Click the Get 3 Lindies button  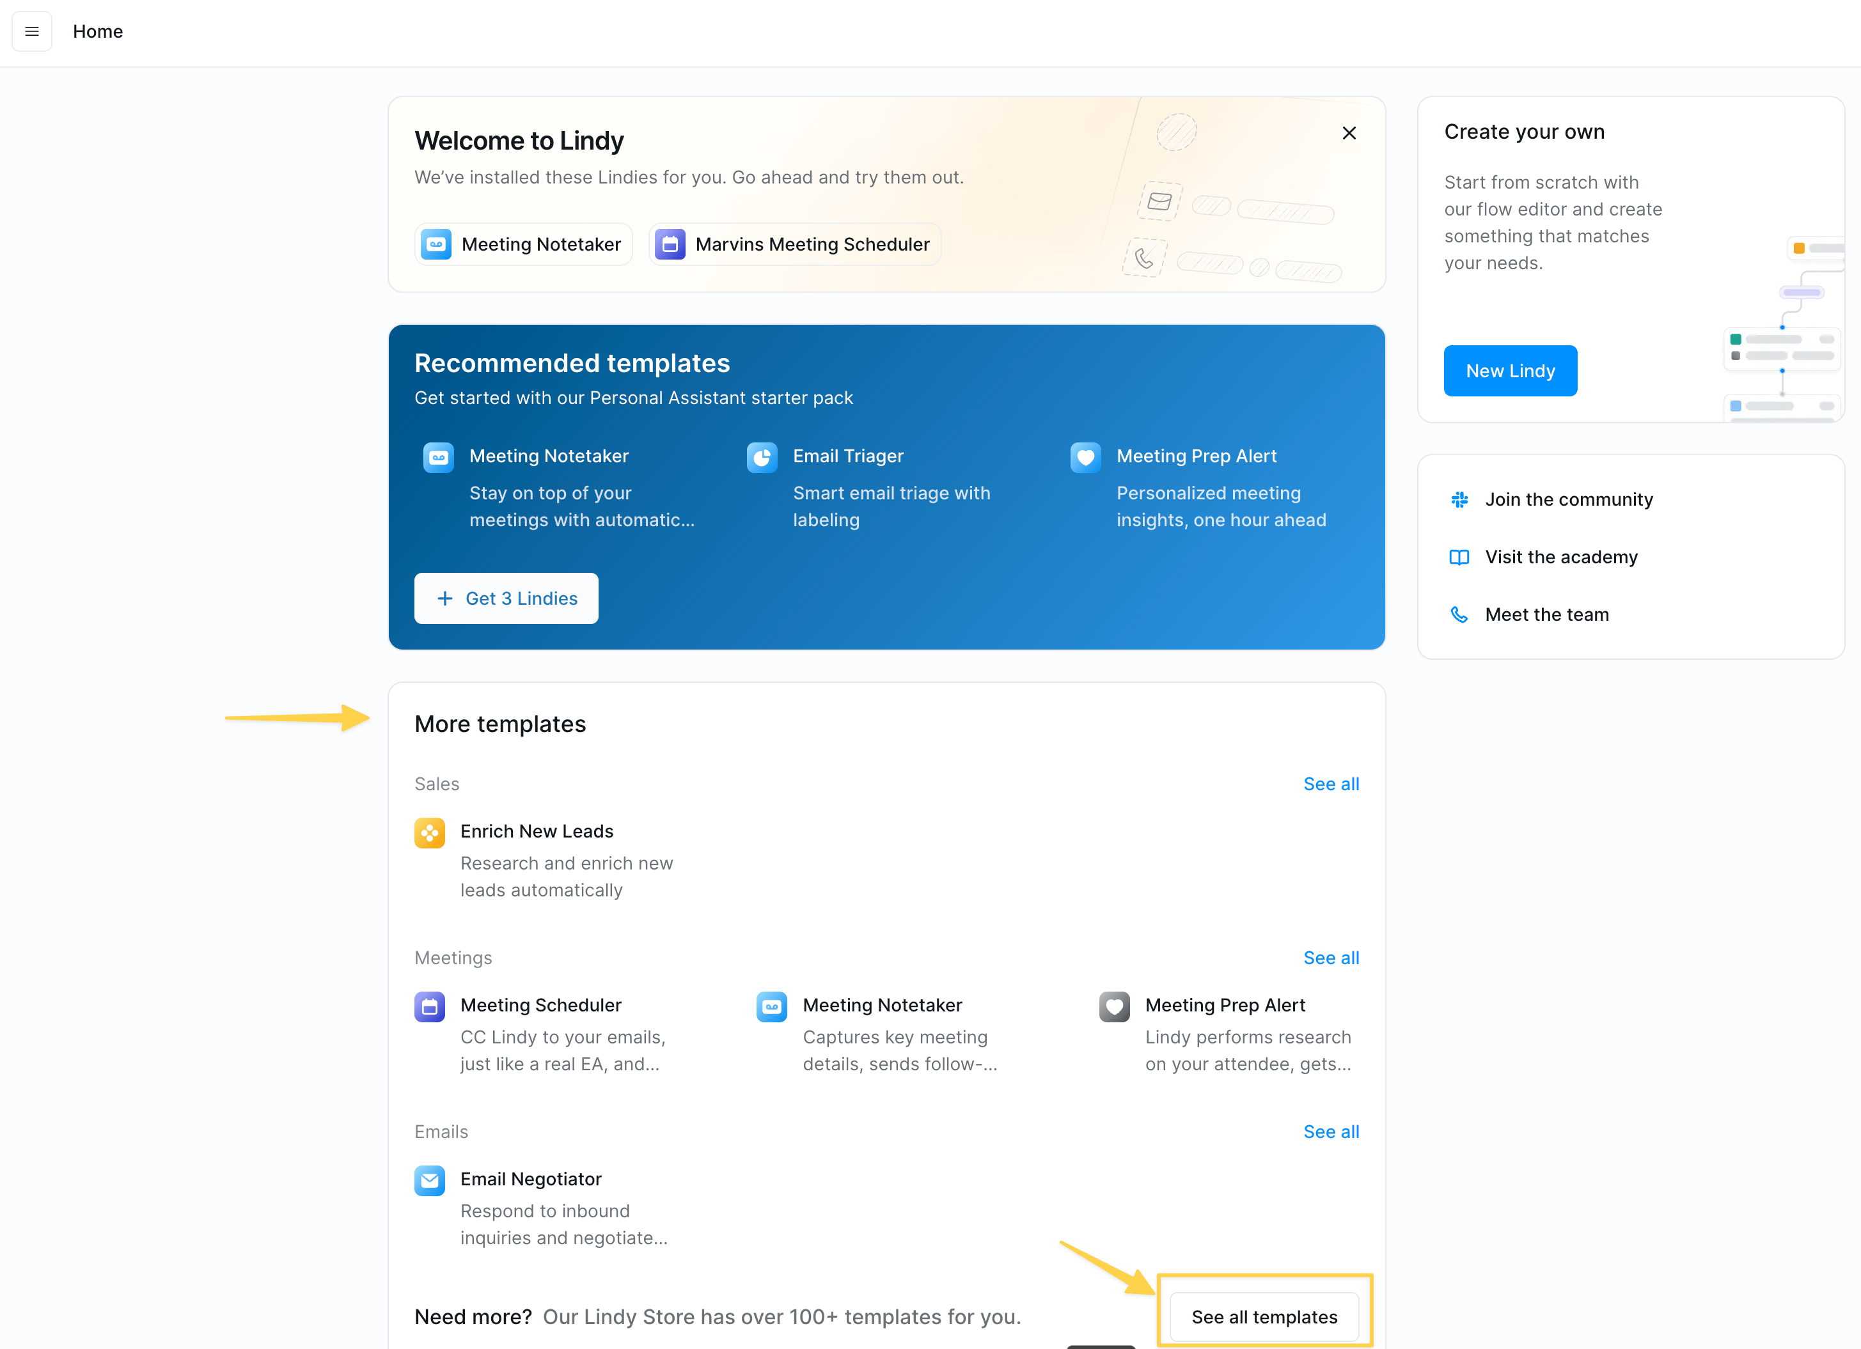(x=506, y=598)
